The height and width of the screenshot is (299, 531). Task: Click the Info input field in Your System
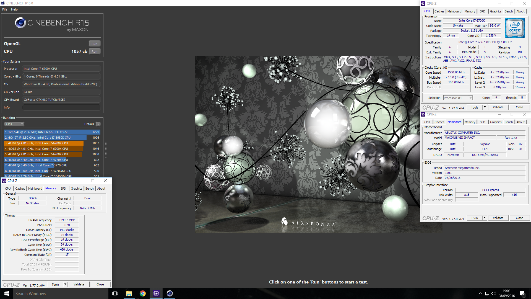(61, 107)
